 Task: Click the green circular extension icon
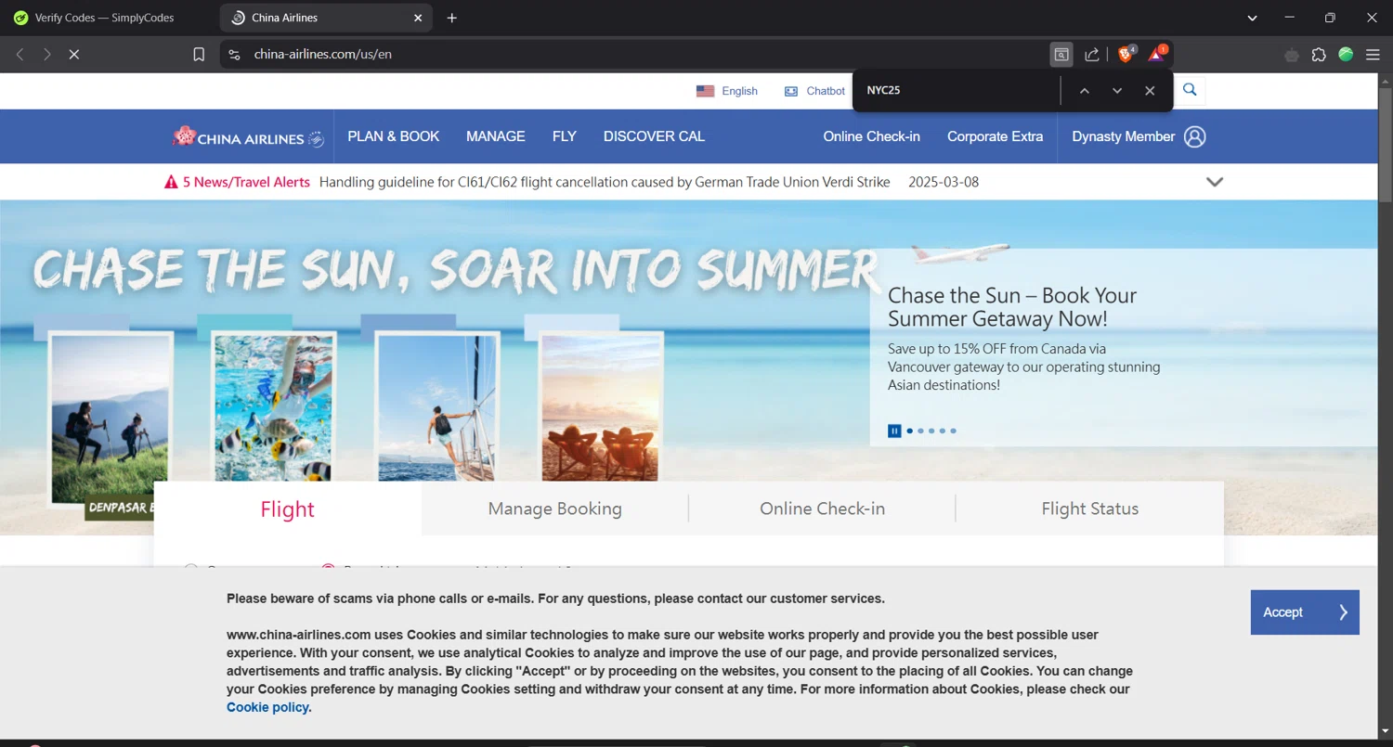1346,55
